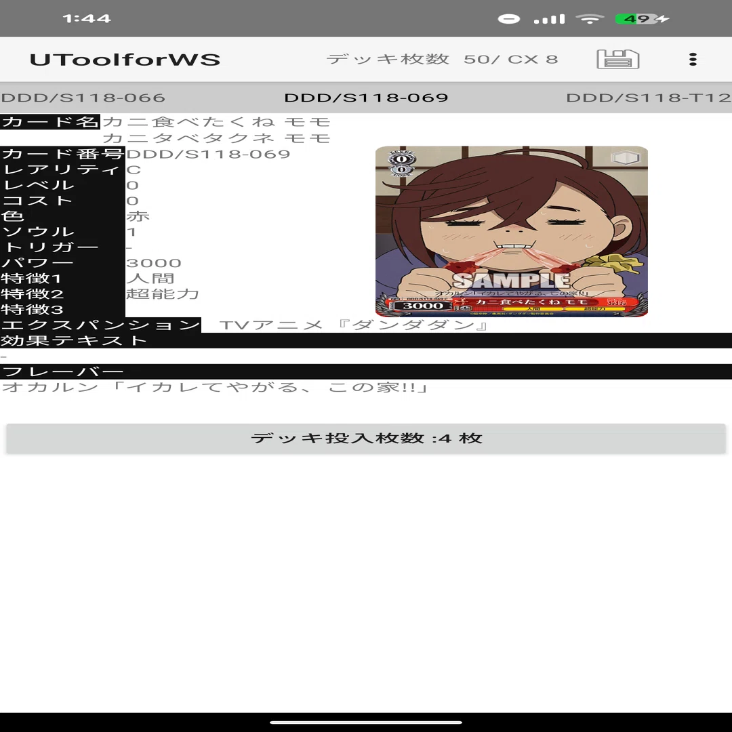Tap the 色 label
This screenshot has width=732, height=732.
(x=62, y=216)
